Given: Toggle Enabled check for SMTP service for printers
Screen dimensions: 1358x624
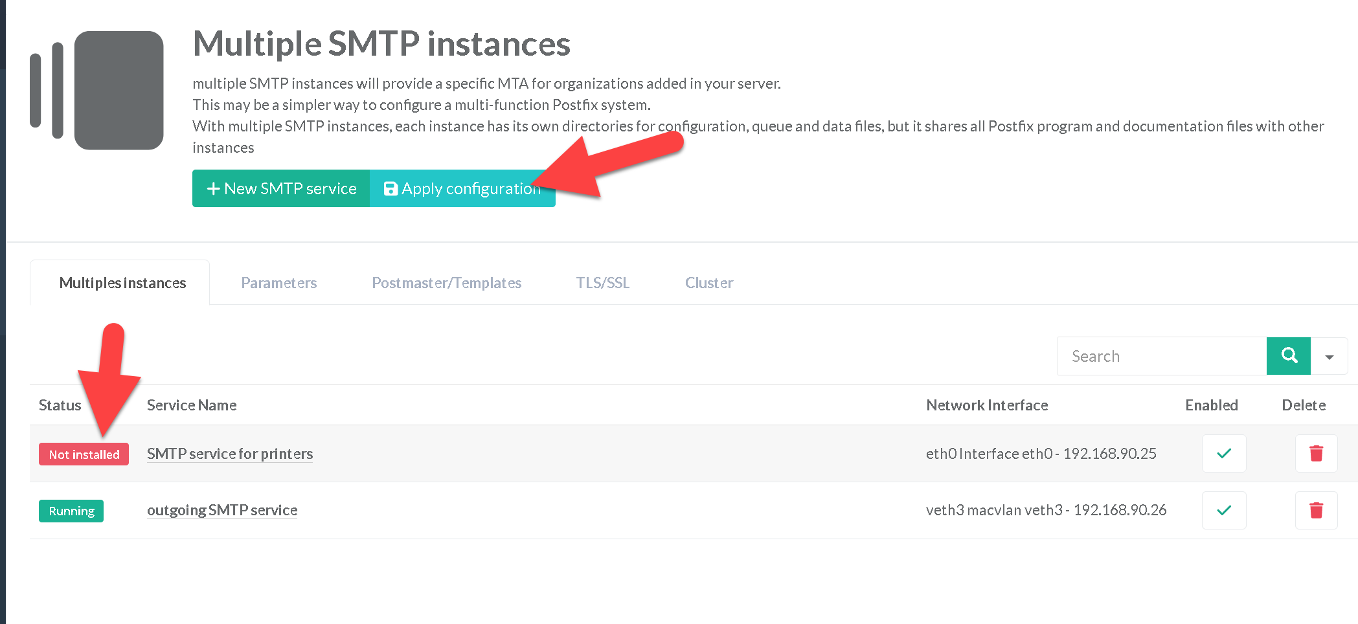Looking at the screenshot, I should [1224, 454].
